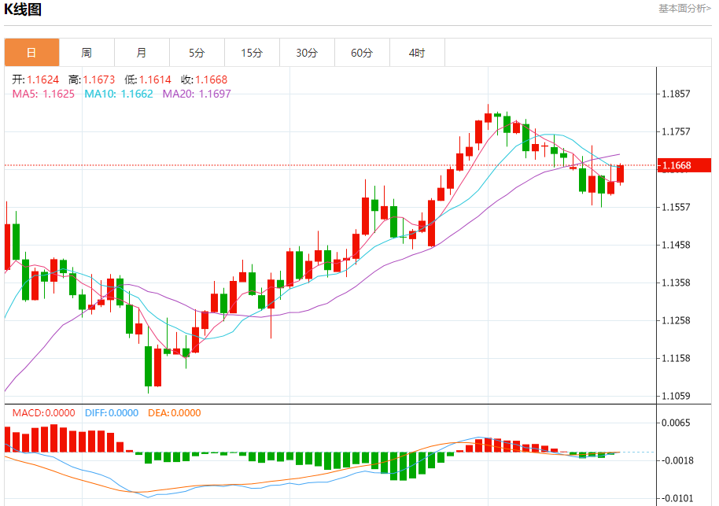Open the 5分 interval tab
The image size is (719, 506).
tap(197, 53)
